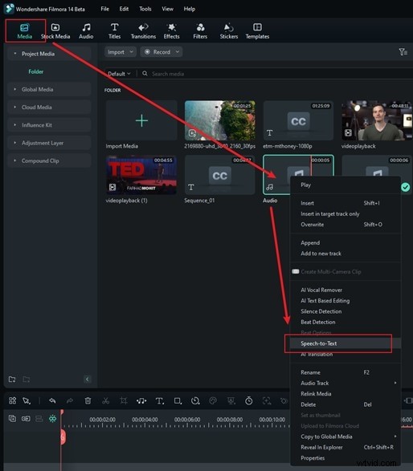Open the Stock Media tab
Screen dimensions: 413x471
click(55, 31)
